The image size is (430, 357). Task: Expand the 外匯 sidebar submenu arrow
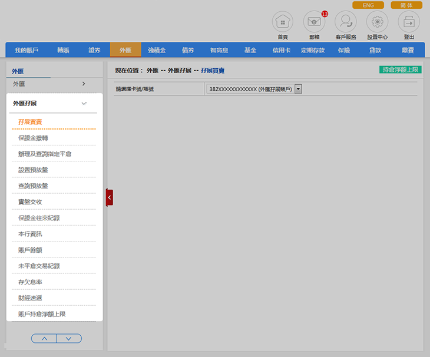point(84,84)
